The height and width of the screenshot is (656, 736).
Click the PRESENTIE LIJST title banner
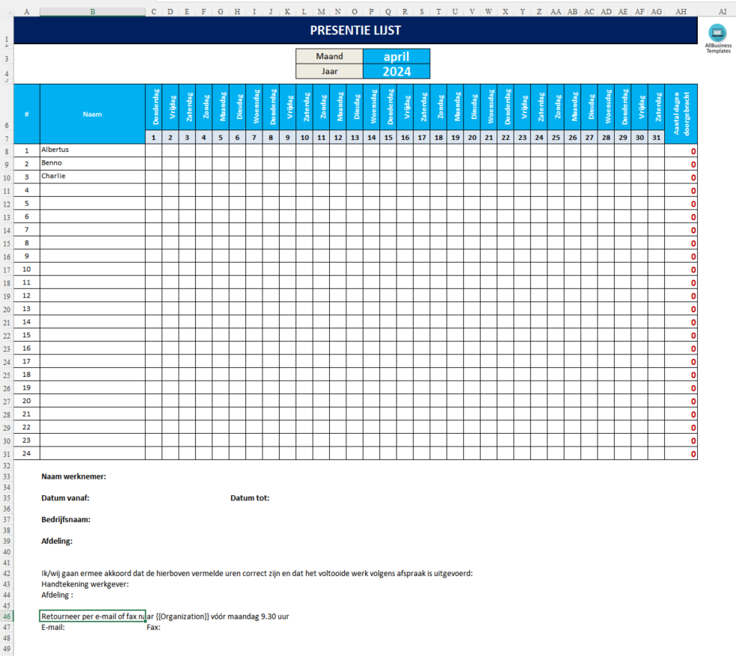click(x=355, y=31)
